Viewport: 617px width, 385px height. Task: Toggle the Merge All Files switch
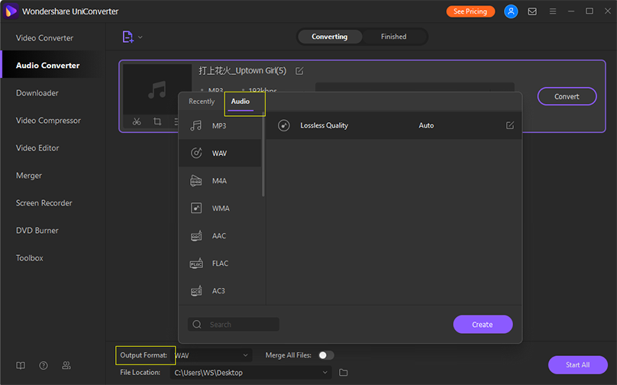[326, 355]
